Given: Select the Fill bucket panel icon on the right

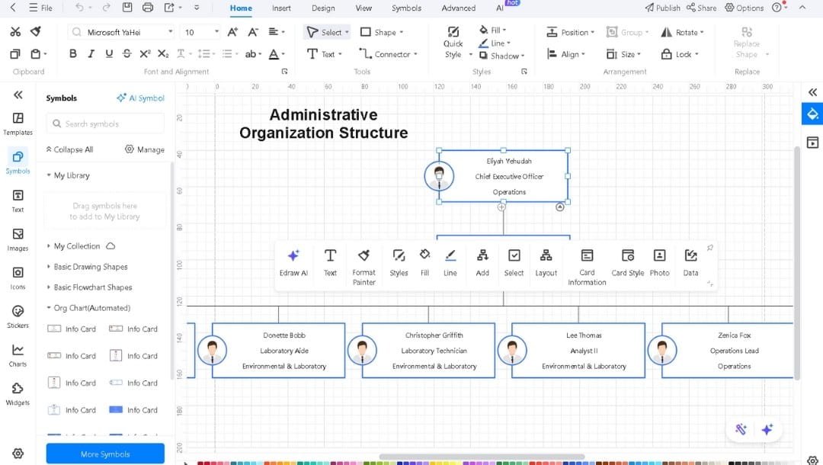Looking at the screenshot, I should (812, 114).
